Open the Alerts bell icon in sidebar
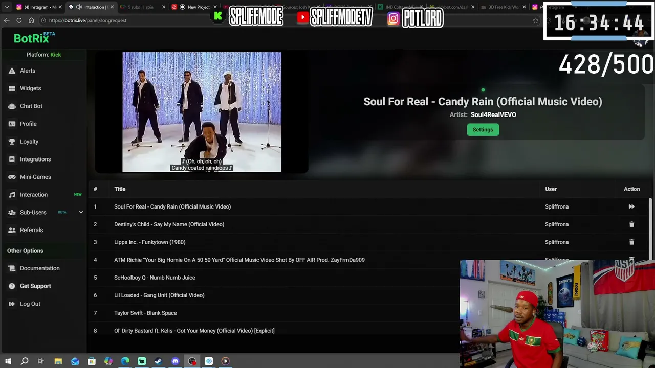Viewport: 655px width, 368px height. 12,71
